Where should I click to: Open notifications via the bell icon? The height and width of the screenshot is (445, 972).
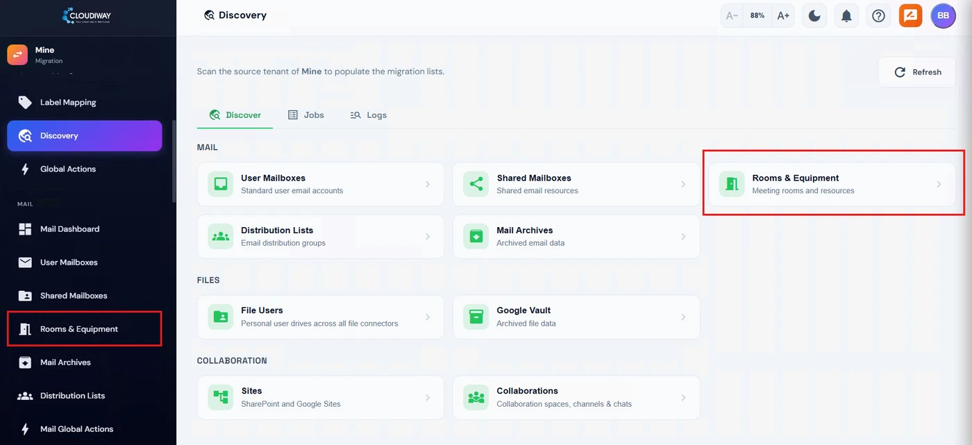[846, 15]
